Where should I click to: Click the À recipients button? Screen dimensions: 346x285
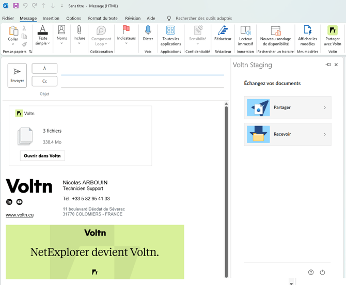coord(44,68)
